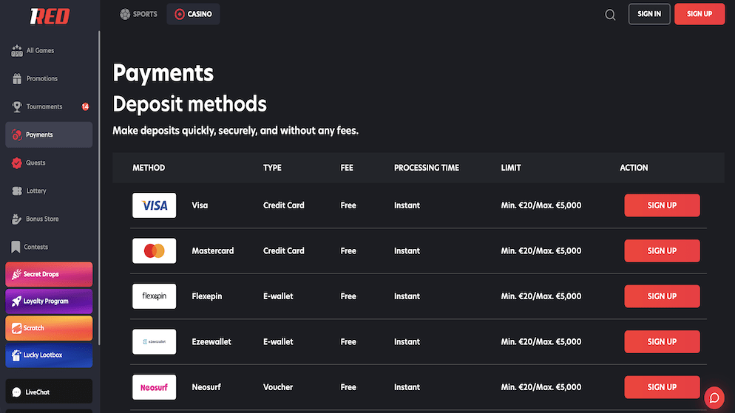Click the Tournaments 14 notification badge
The width and height of the screenshot is (735, 413).
(85, 107)
